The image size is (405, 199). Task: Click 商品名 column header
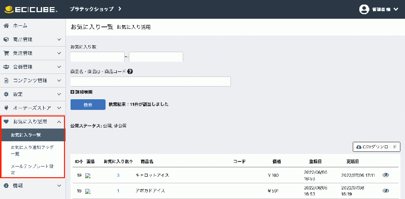[147, 162]
